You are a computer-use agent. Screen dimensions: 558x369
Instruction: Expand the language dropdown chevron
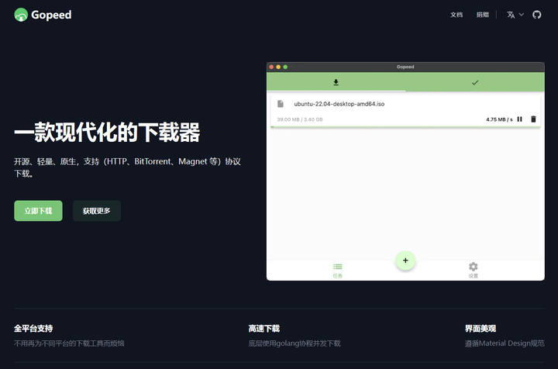(x=522, y=15)
